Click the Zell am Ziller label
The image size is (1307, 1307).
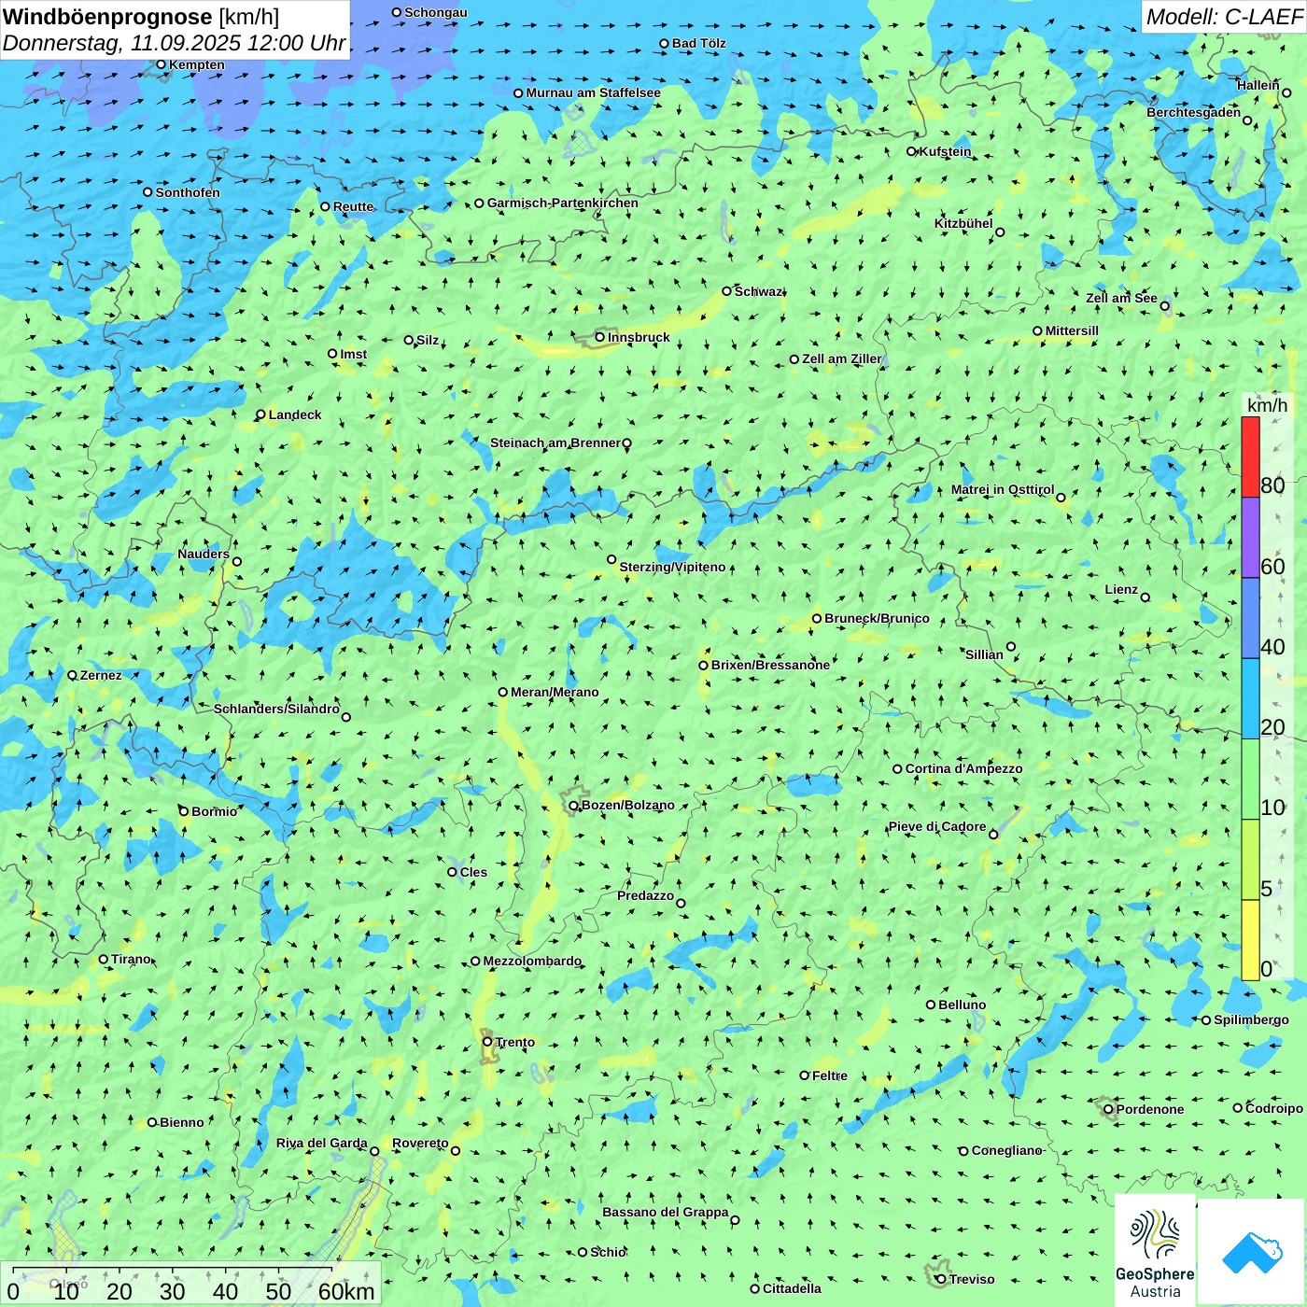click(x=841, y=358)
